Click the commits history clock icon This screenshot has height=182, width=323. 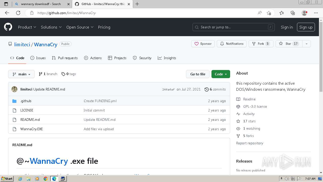tap(207, 89)
